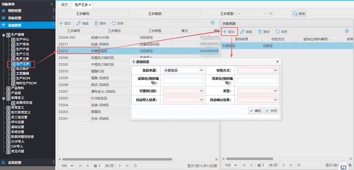Go to last page in left grid pager
This screenshot has height=170, width=354.
click(127, 165)
